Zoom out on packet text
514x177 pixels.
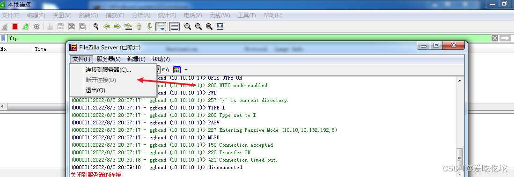(198, 27)
